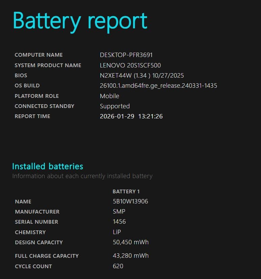This screenshot has width=261, height=279.
Task: Click the serial number value 1456
Action: coord(119,222)
